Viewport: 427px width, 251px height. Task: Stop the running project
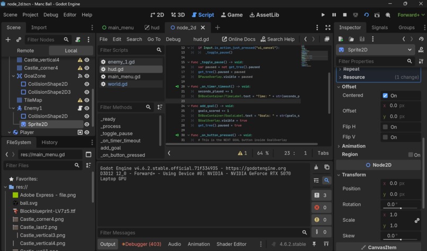[345, 15]
